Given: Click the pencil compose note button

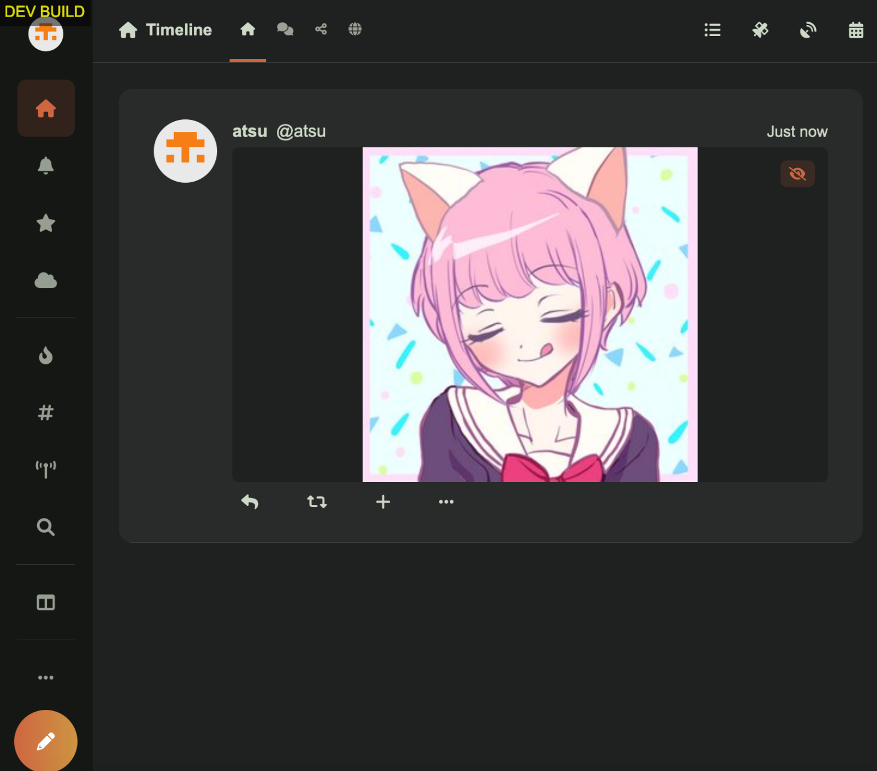Looking at the screenshot, I should pyautogui.click(x=46, y=741).
